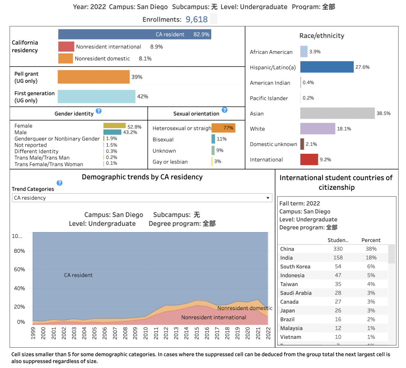Click the Percent column header
This screenshot has width=406, height=368.
(371, 240)
